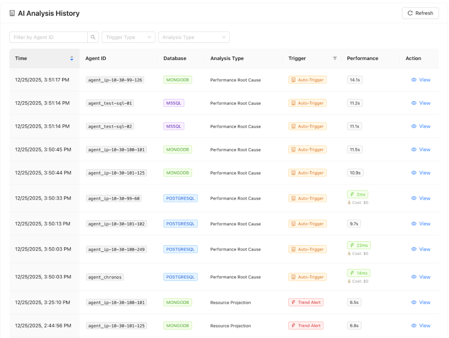Click the green 14ms performance badge
Image resolution: width=449 pixels, height=338 pixels.
(358, 272)
